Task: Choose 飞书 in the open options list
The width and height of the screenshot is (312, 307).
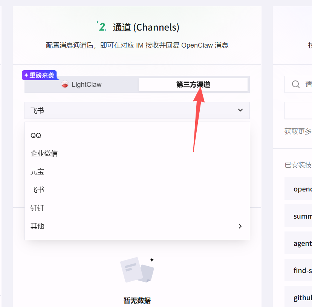Action: (37, 190)
